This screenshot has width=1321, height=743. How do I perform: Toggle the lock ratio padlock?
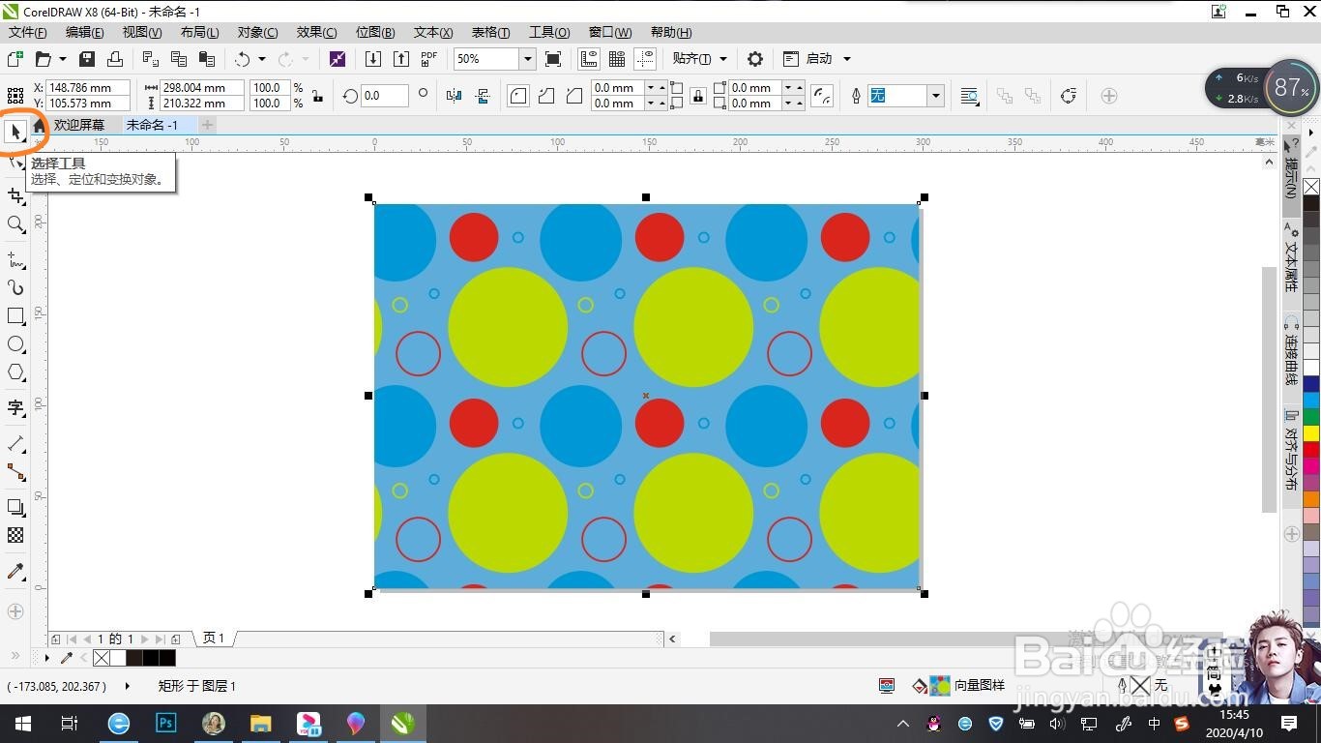coord(317,96)
